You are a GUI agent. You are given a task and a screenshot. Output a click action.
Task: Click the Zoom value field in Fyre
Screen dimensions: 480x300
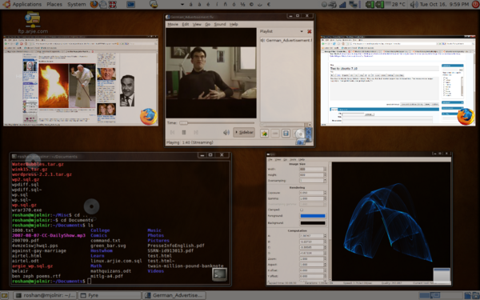tap(311, 258)
